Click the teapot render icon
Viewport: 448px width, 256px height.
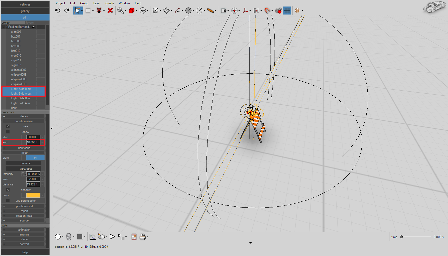click(101, 237)
